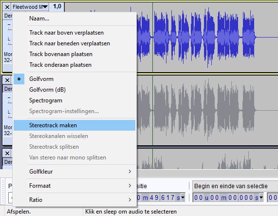Open time format dropdown of audio position field

pyautogui.click(x=183, y=197)
